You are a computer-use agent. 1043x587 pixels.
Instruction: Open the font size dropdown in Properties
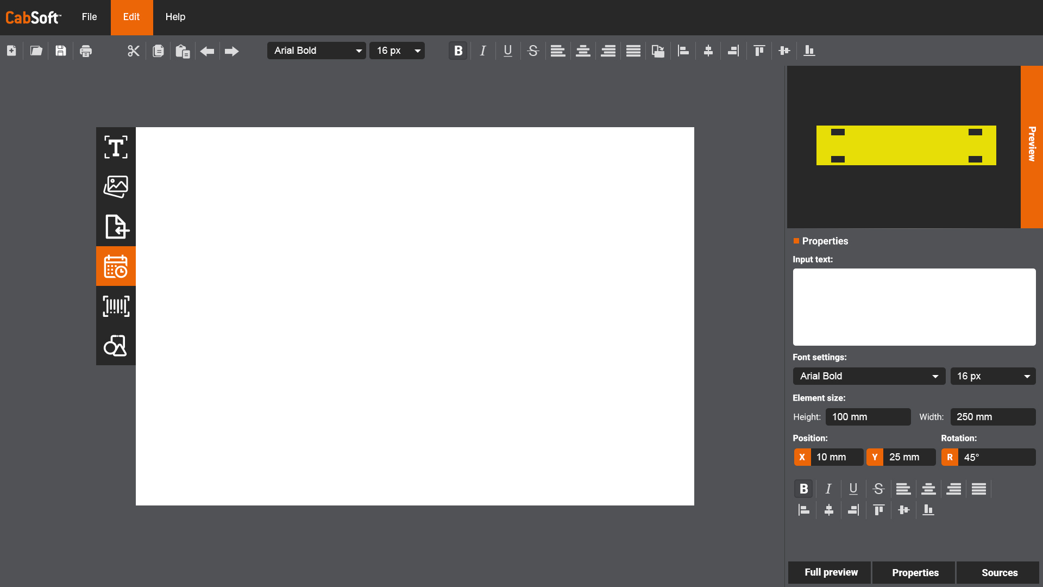tap(993, 376)
